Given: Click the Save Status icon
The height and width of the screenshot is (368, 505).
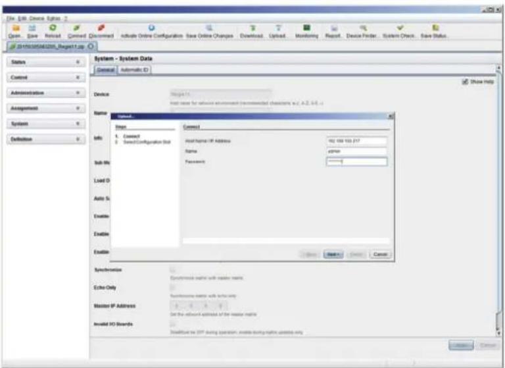Looking at the screenshot, I should 435,28.
